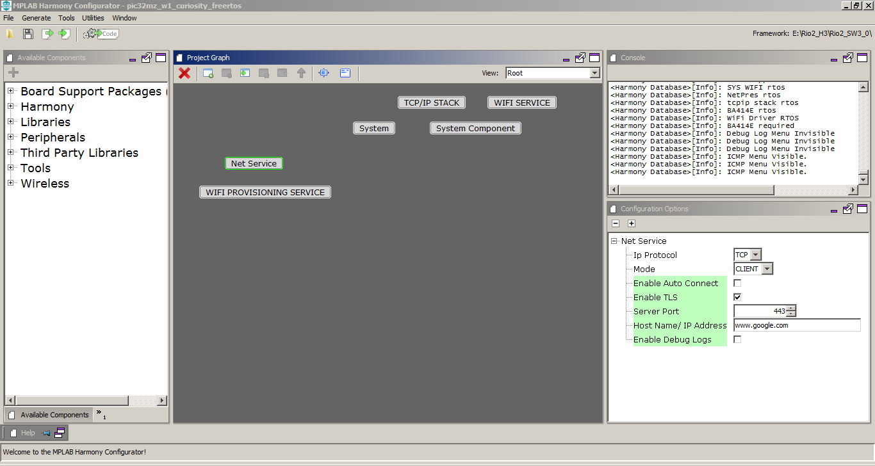Click the view-in-group green arrow icon
Image resolution: width=875 pixels, height=466 pixels.
pos(245,73)
